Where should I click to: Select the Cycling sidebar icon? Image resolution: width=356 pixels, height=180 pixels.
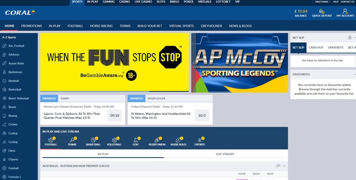[4, 142]
